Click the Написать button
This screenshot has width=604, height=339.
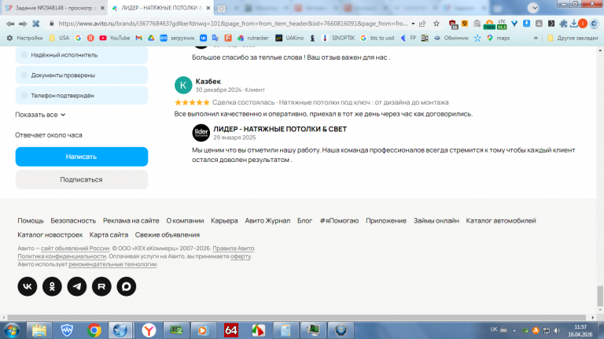coord(82,157)
